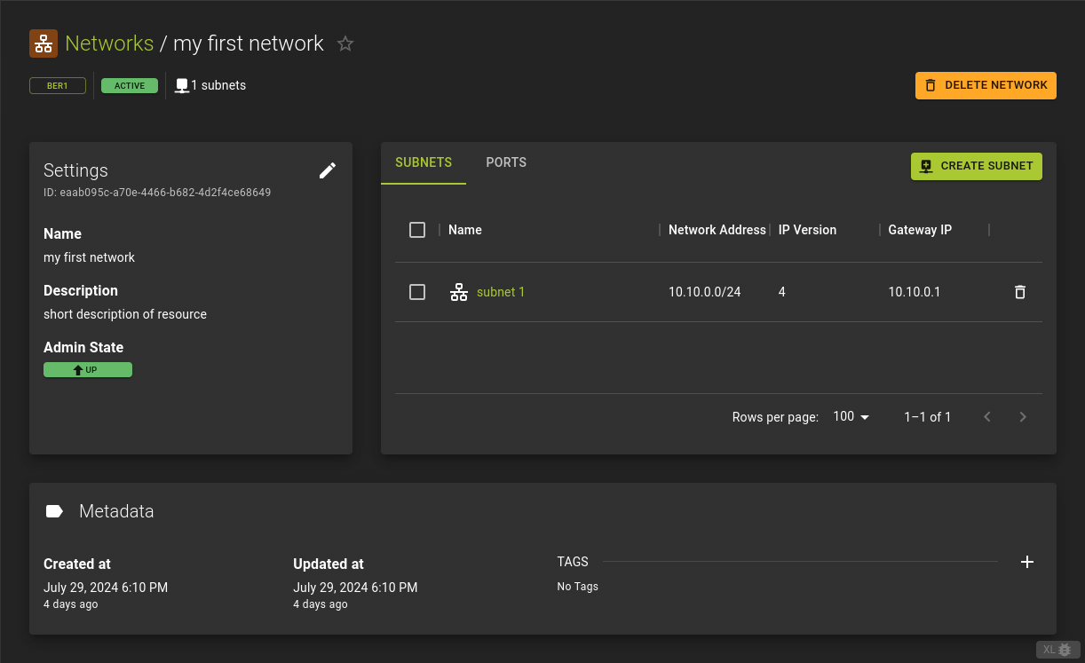Open the rows per page dropdown
The image size is (1085, 663).
[x=851, y=417]
